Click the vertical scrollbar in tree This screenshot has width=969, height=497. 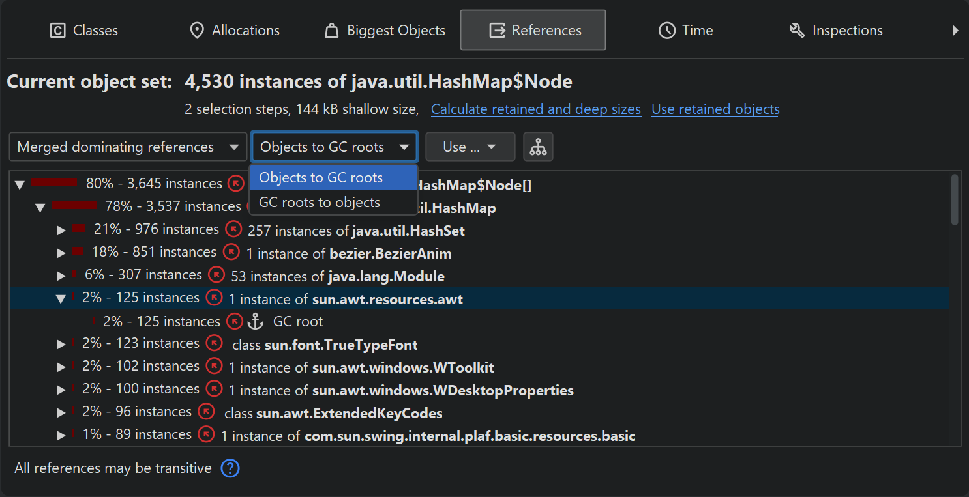pos(955,199)
